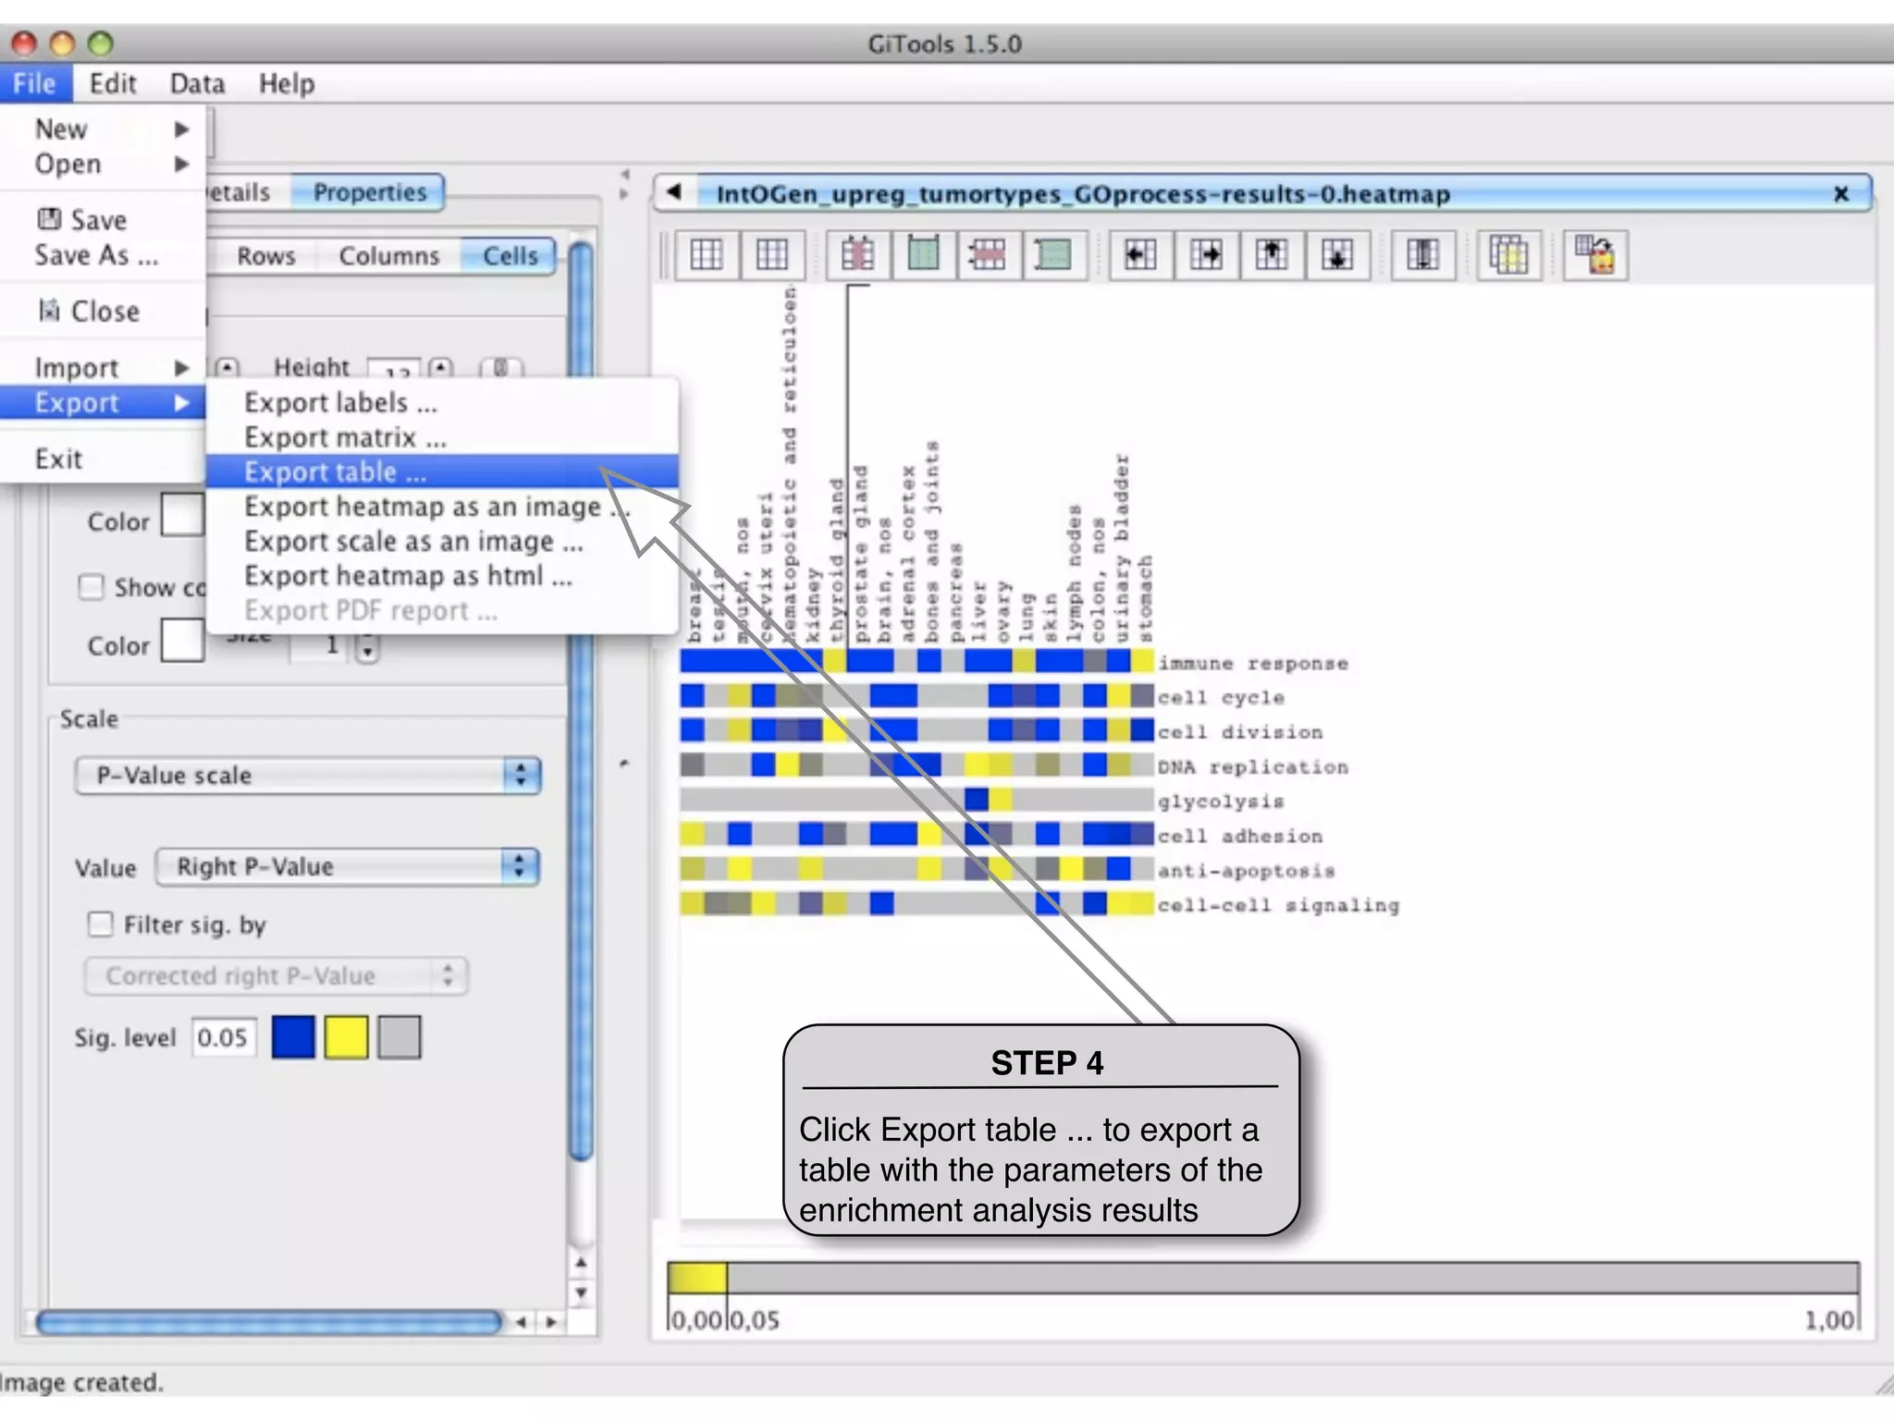This screenshot has height=1420, width=1894.
Task: Click the 'immune response' row label
Action: tap(1253, 663)
